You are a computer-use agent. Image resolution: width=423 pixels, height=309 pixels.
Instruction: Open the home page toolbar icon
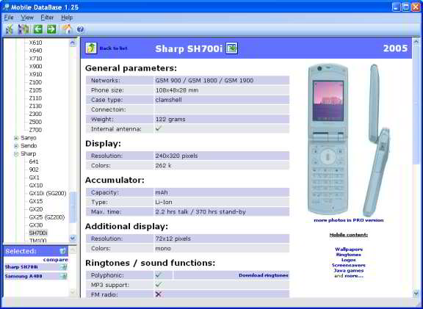pyautogui.click(x=67, y=29)
